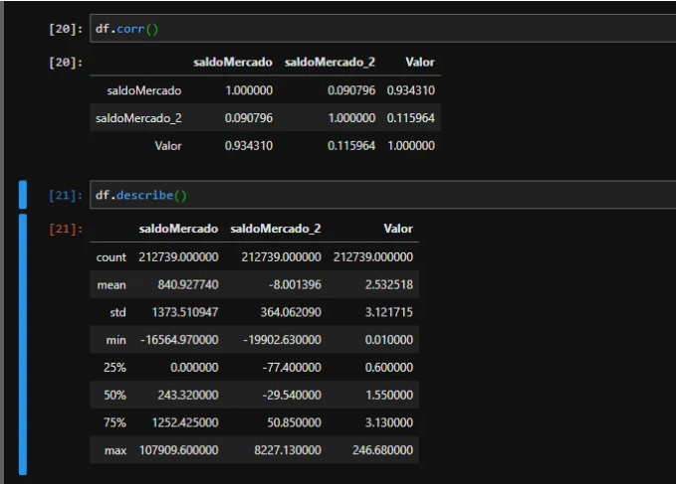Click into the df.describe() code cell
676x484 pixels.
pyautogui.click(x=383, y=195)
